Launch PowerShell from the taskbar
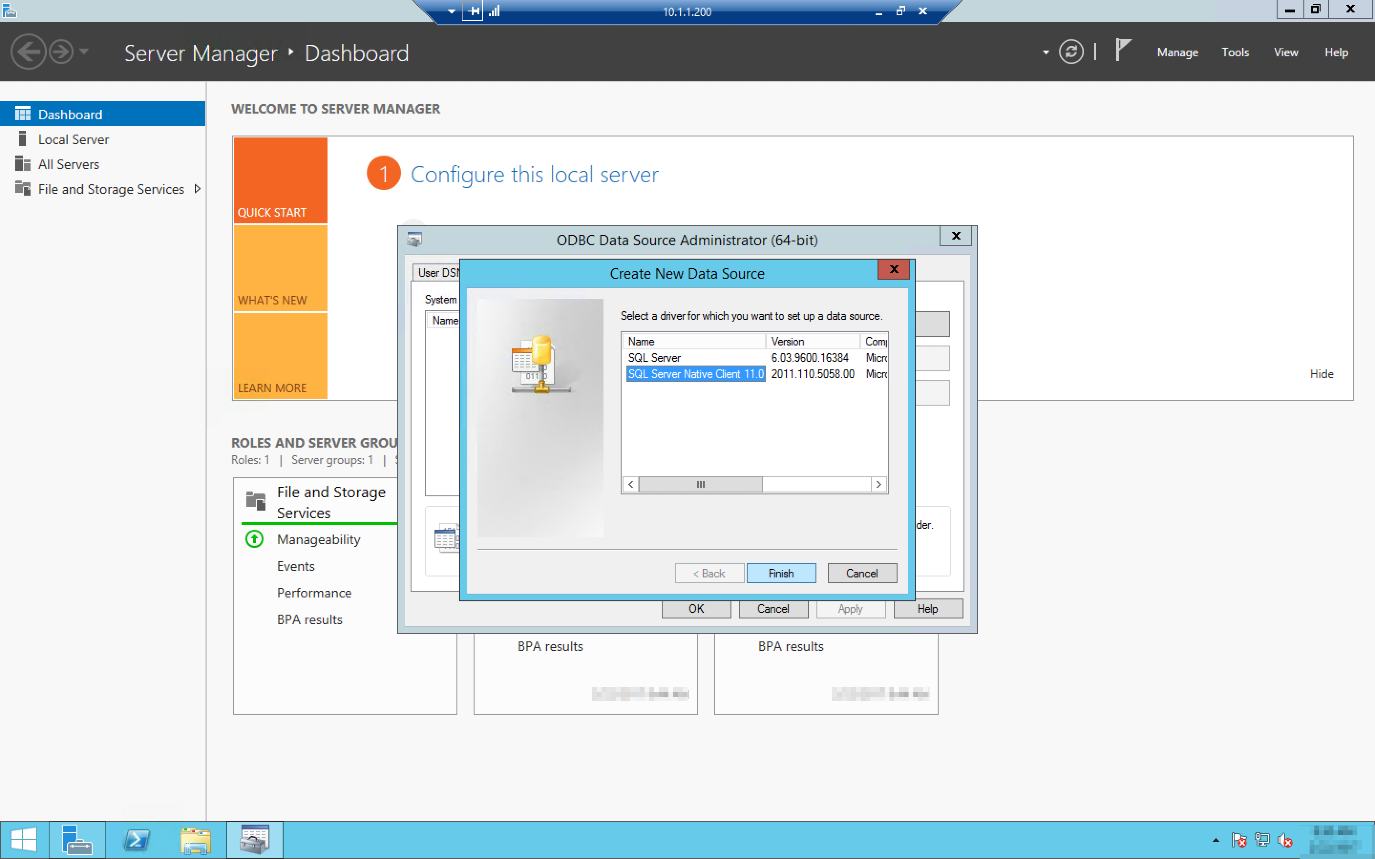This screenshot has height=859, width=1375. click(x=137, y=840)
